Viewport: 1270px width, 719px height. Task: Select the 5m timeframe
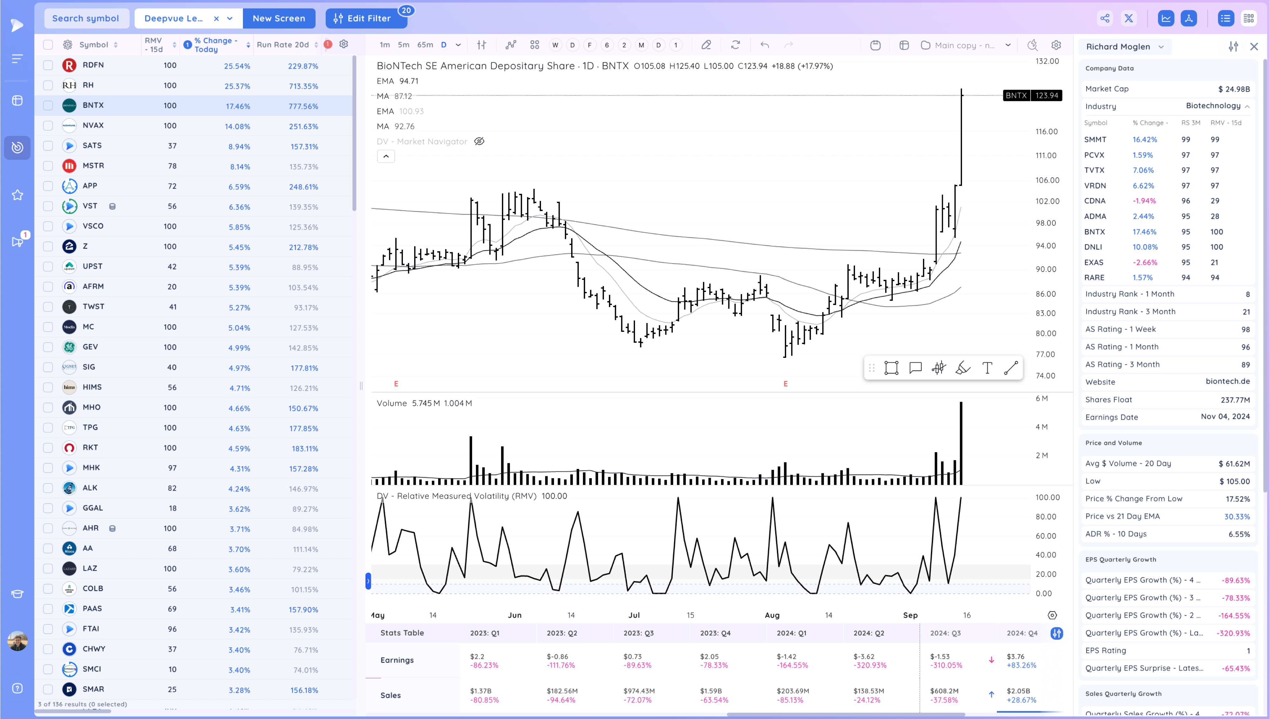tap(404, 45)
